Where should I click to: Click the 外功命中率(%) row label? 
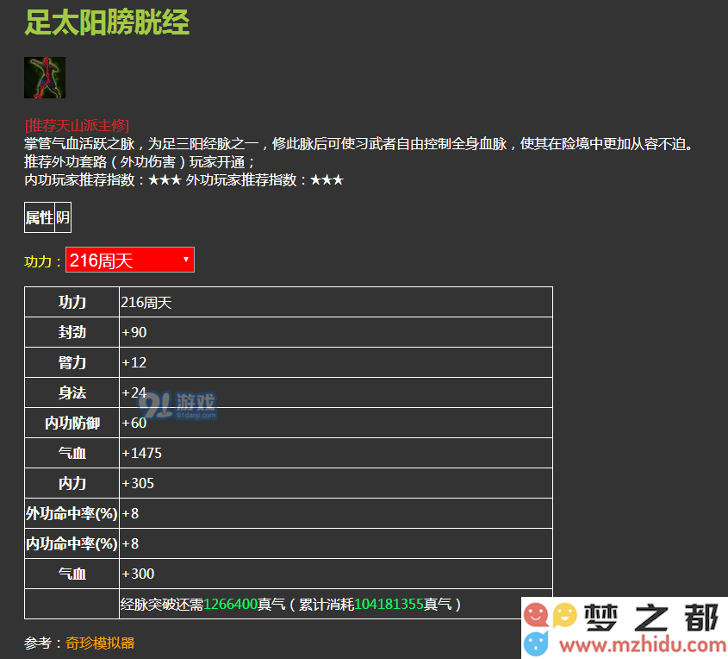tap(72, 513)
